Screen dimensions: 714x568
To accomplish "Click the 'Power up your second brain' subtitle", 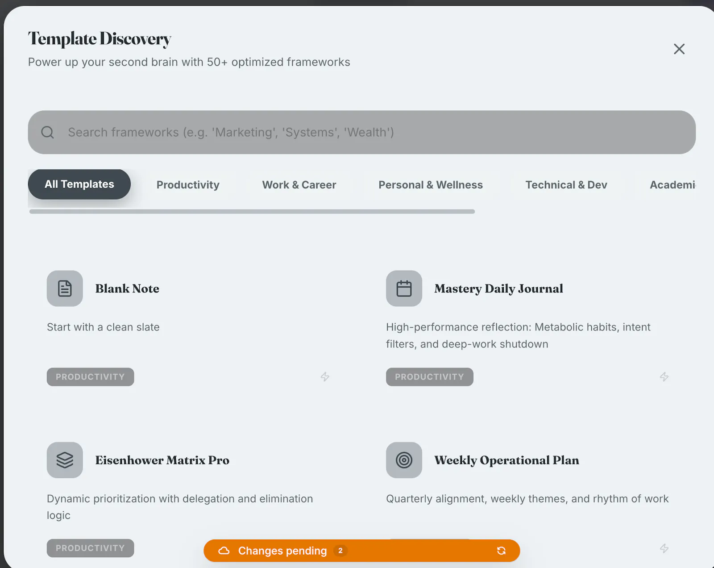I will coord(189,62).
